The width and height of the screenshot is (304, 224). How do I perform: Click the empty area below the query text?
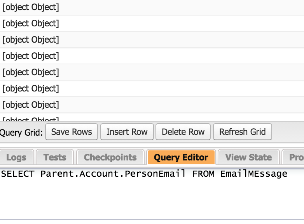(152, 200)
